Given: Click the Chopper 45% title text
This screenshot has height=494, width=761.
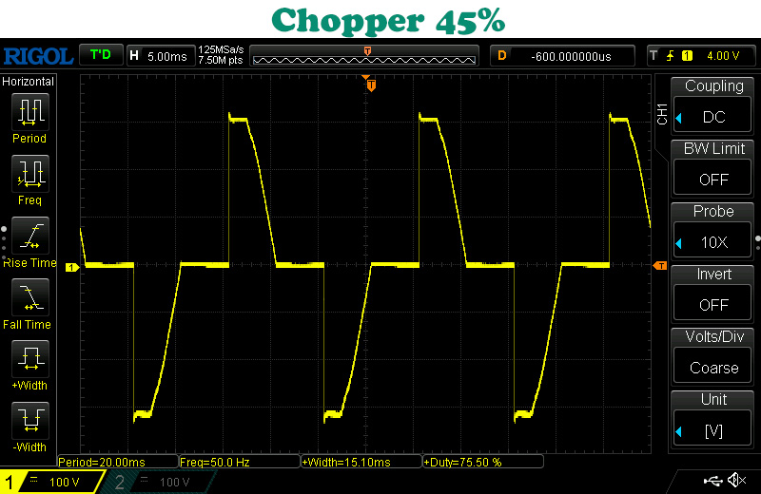Looking at the screenshot, I should tap(388, 21).
